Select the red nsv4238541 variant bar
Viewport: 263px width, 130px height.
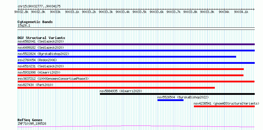224,106
